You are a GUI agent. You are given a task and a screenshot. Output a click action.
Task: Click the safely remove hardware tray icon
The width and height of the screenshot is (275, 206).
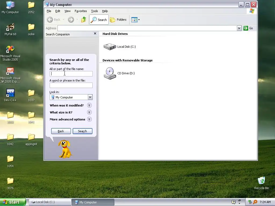250,202
